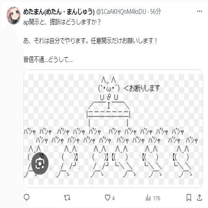Click the tweet line ap開示と、提訴はどうしますか？
208x208 pixels.
click(62, 22)
